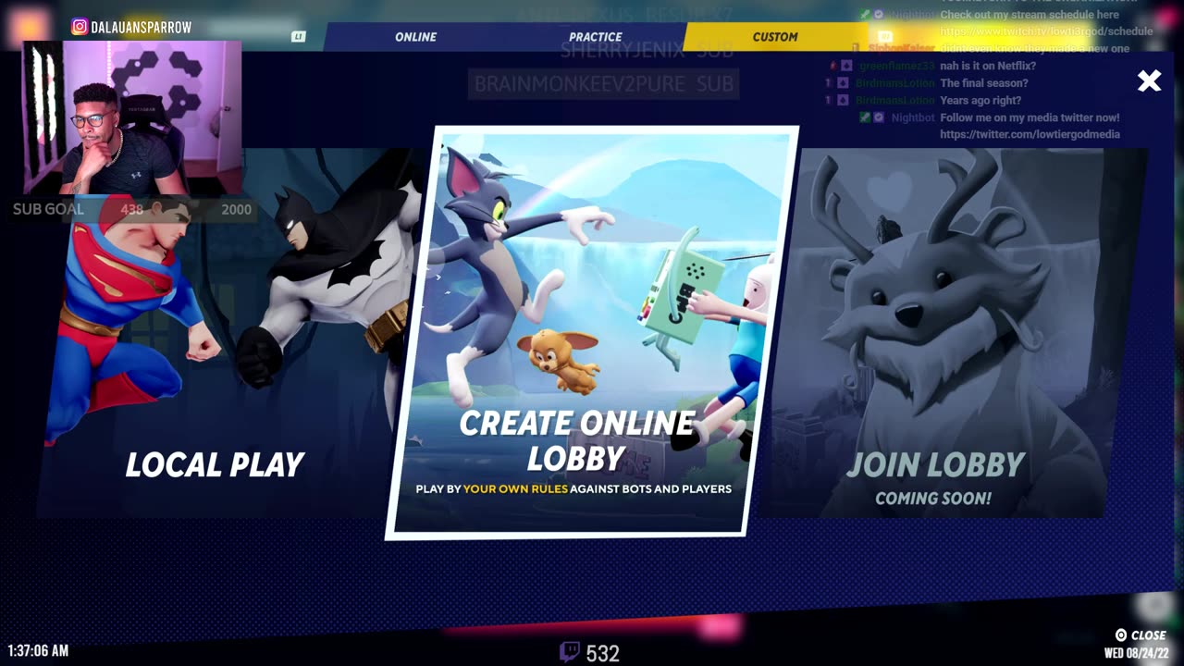Click the Instagram icon beside DALAUANSPARROW
This screenshot has height=666, width=1184.
(80, 27)
